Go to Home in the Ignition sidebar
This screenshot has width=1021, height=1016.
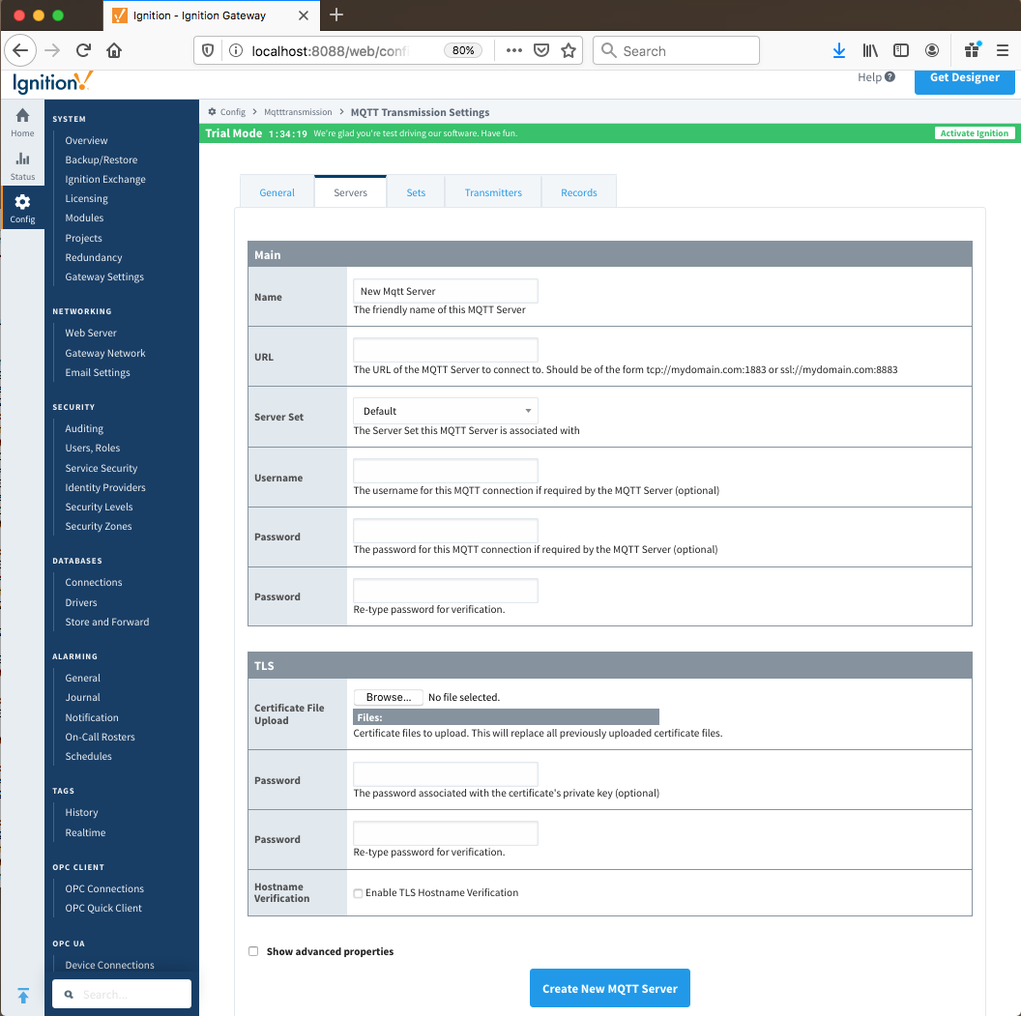pos(22,123)
